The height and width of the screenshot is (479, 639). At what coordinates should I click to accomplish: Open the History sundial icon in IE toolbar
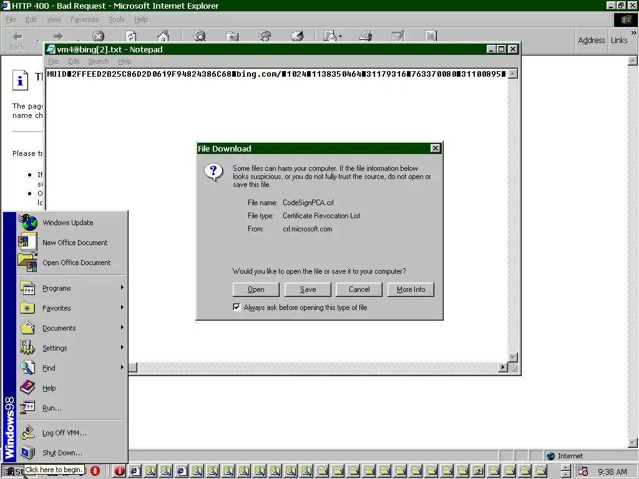(x=297, y=36)
